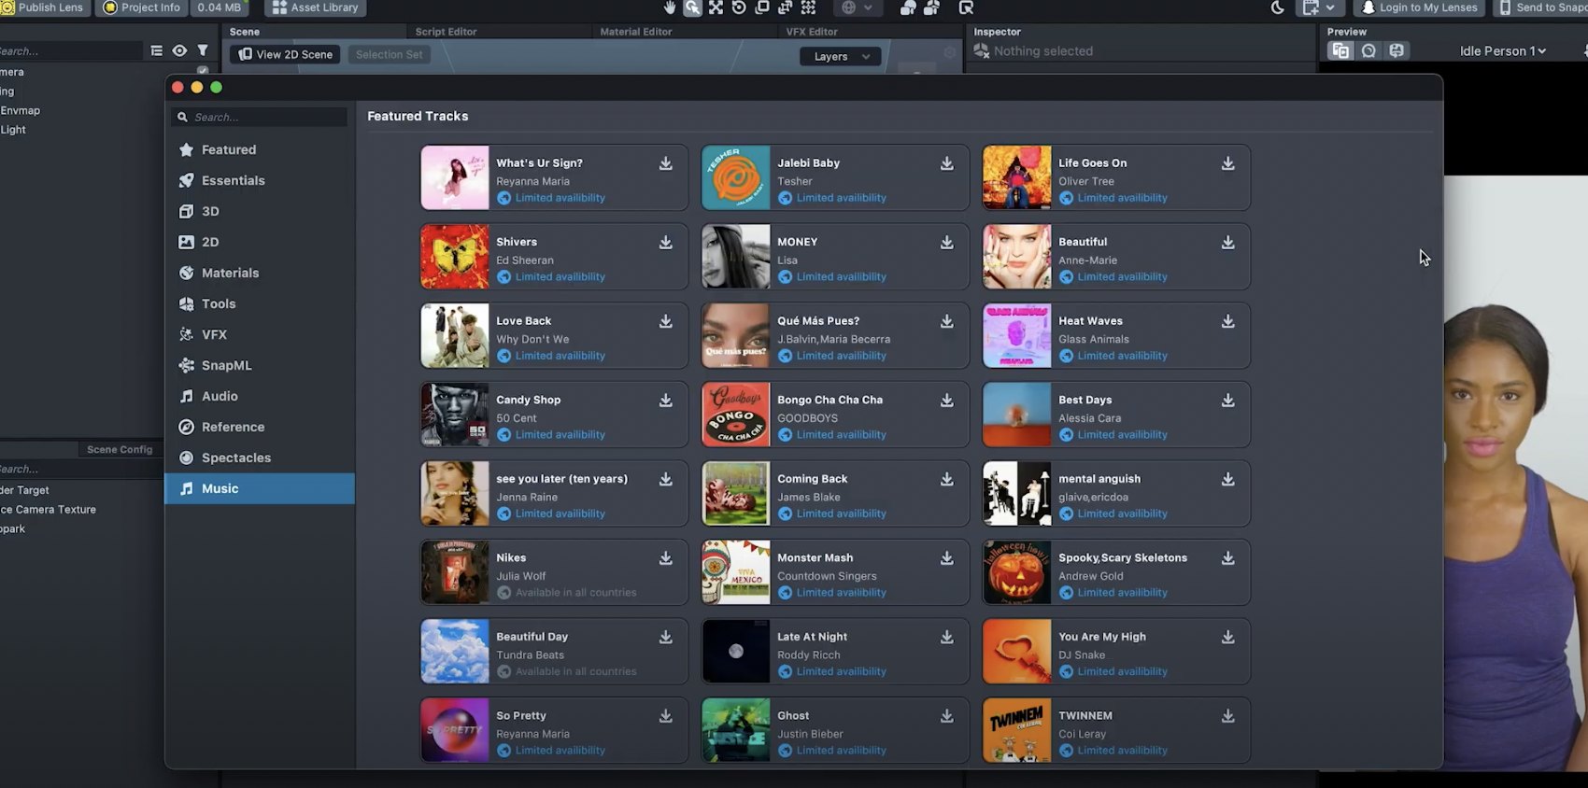The width and height of the screenshot is (1588, 788).
Task: Switch to Material Editor tab
Action: [635, 32]
